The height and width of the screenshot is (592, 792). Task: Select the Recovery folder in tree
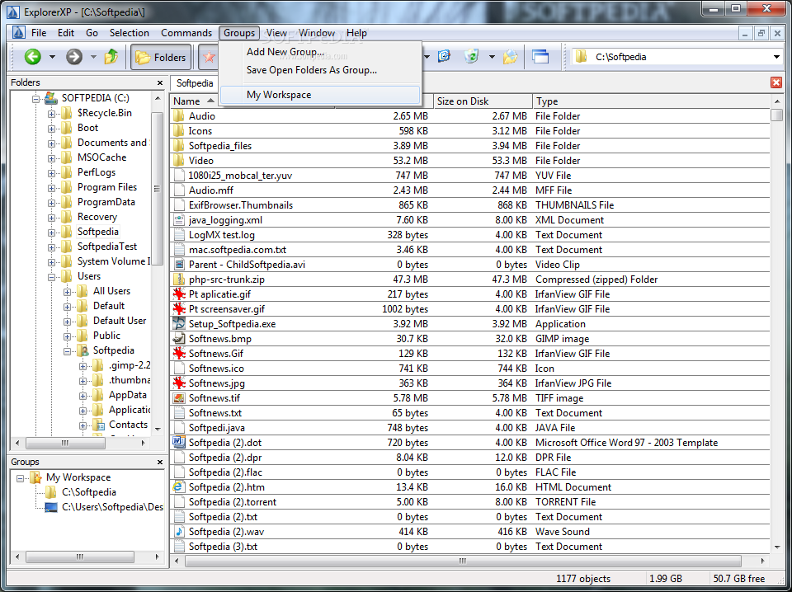pos(97,217)
